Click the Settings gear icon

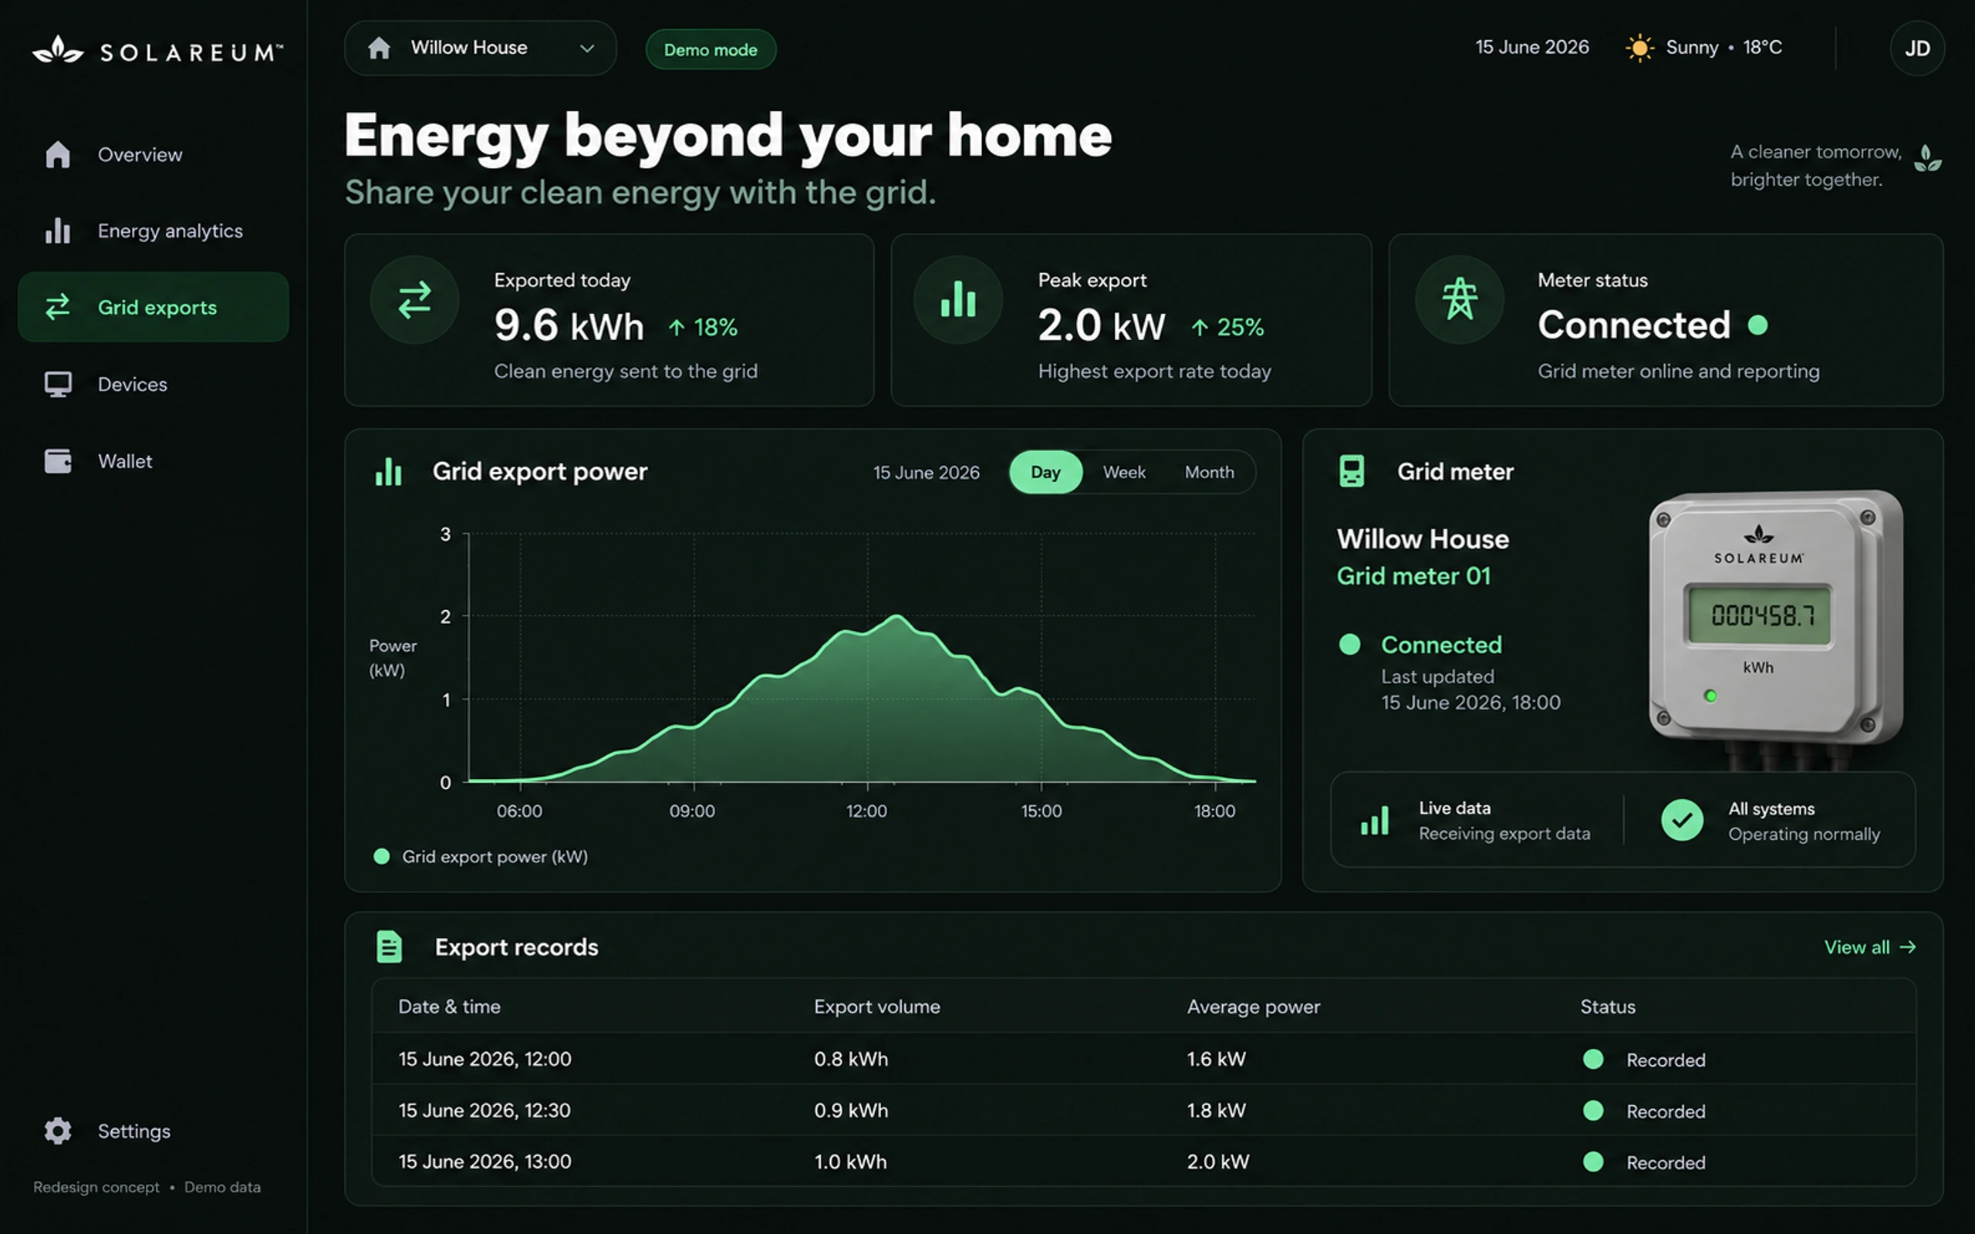(x=58, y=1131)
